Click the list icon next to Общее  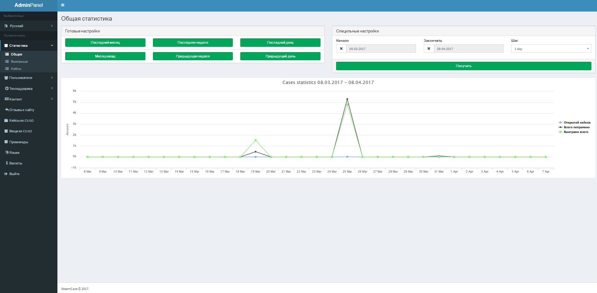click(7, 54)
